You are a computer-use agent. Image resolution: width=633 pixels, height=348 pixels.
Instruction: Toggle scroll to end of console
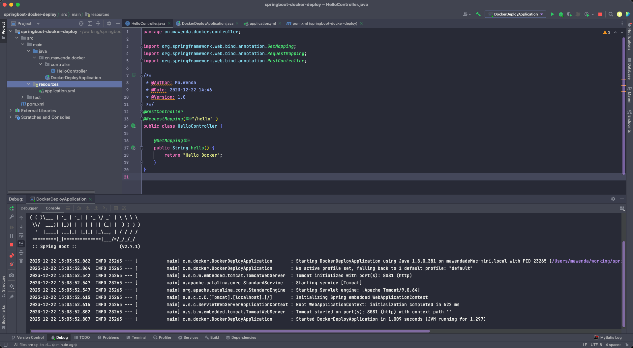click(x=21, y=243)
